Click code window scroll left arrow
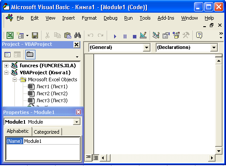Image resolution: width=226 pixels, height=166 pixels. point(103,158)
